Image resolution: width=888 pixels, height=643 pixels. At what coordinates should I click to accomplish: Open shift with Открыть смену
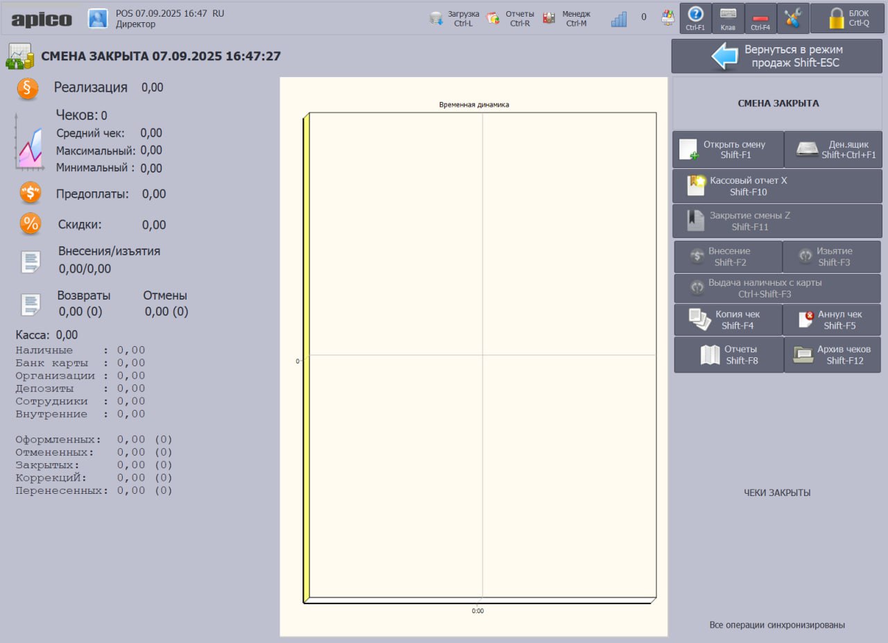tap(727, 149)
